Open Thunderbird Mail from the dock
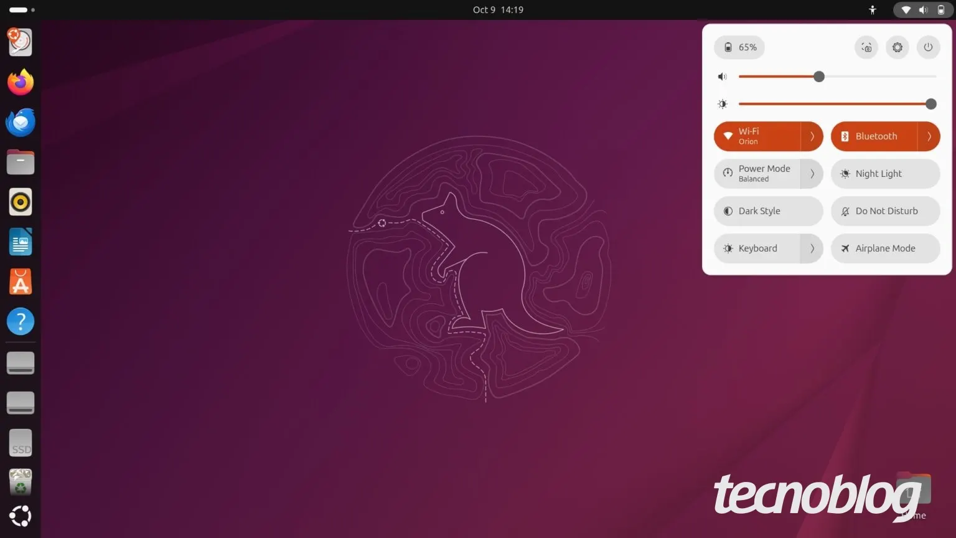 pyautogui.click(x=21, y=122)
